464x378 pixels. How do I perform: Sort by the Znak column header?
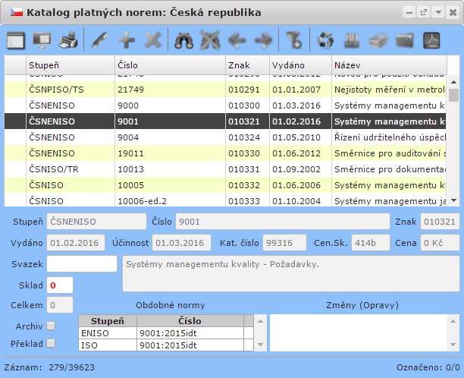click(247, 65)
